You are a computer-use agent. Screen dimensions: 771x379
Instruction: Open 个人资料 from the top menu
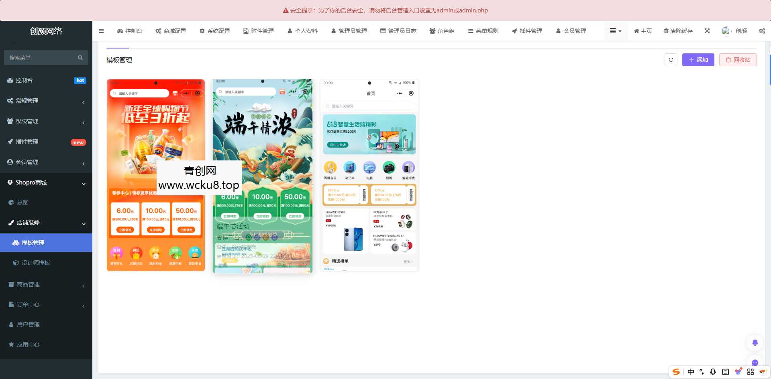click(x=302, y=31)
